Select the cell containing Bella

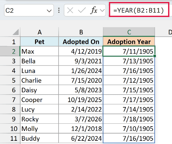40,61
